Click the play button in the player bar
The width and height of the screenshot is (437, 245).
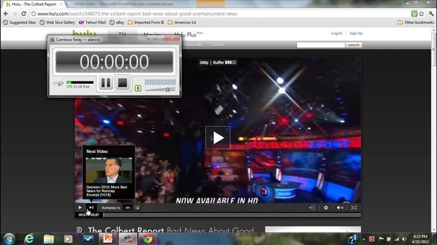click(80, 208)
